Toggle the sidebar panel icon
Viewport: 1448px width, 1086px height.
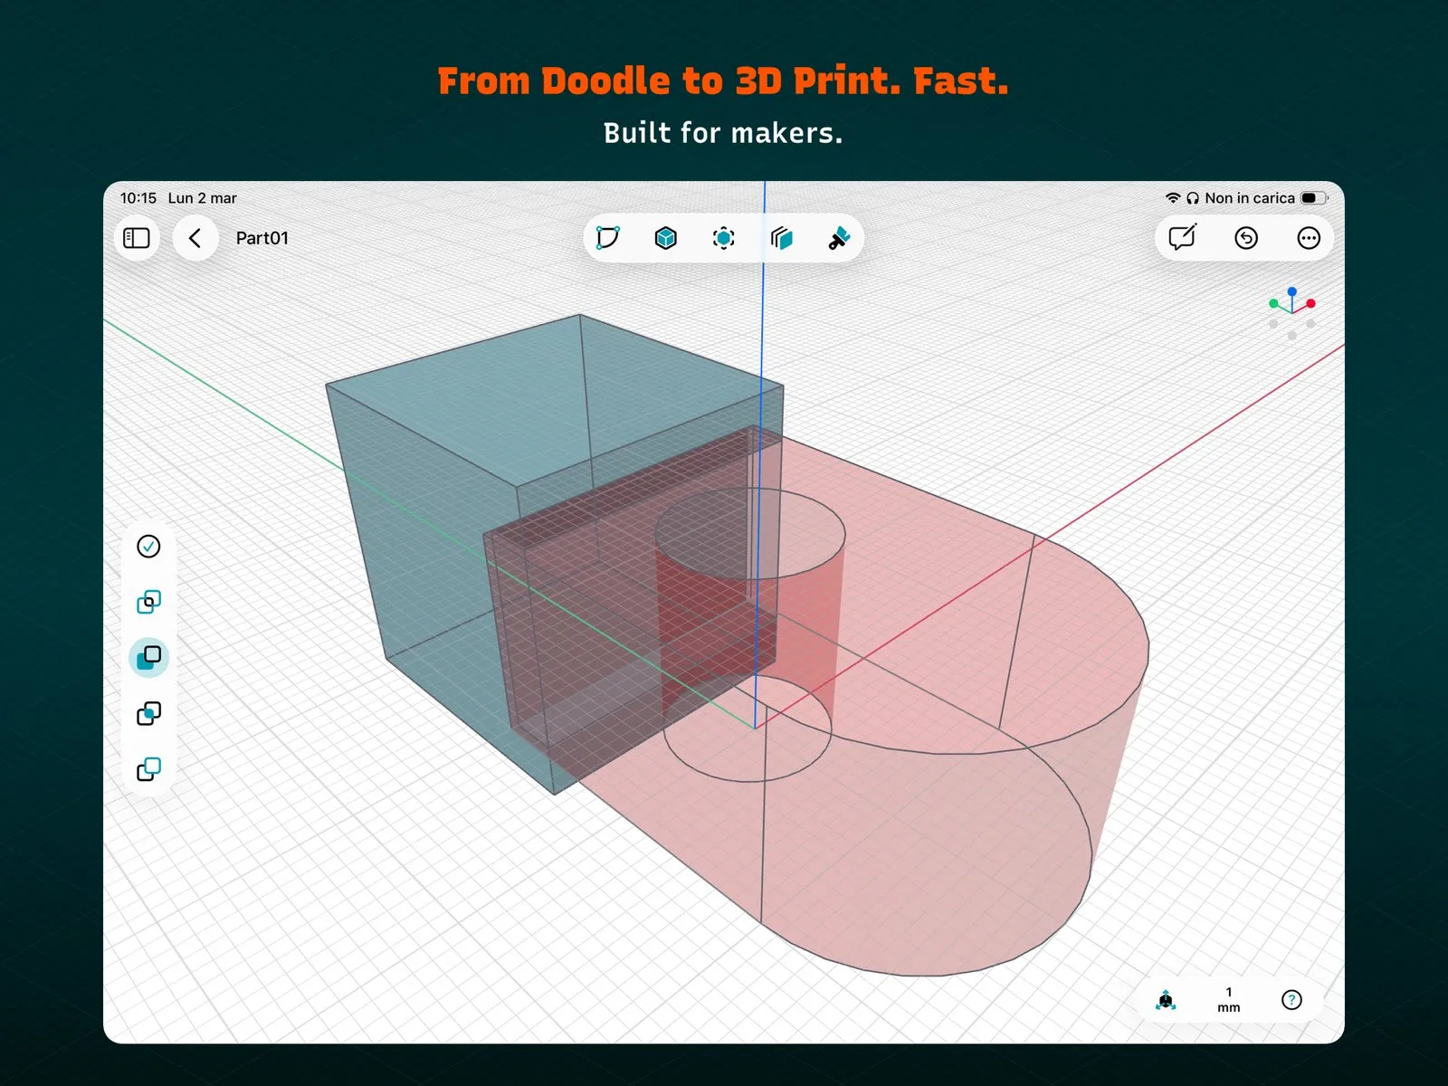[137, 238]
